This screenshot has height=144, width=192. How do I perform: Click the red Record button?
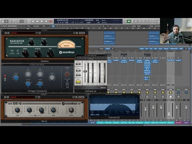coord(50,21)
